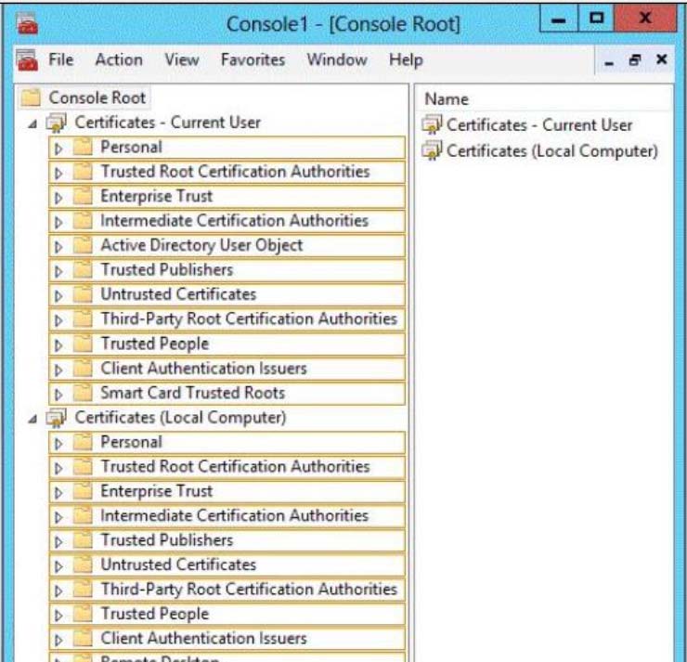Select Certificates (Local Computer) in Name list
This screenshot has width=687, height=662.
pyautogui.click(x=552, y=151)
